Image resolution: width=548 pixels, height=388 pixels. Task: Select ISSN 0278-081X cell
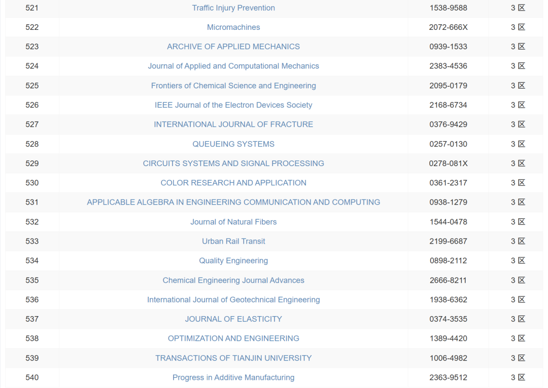[449, 163]
